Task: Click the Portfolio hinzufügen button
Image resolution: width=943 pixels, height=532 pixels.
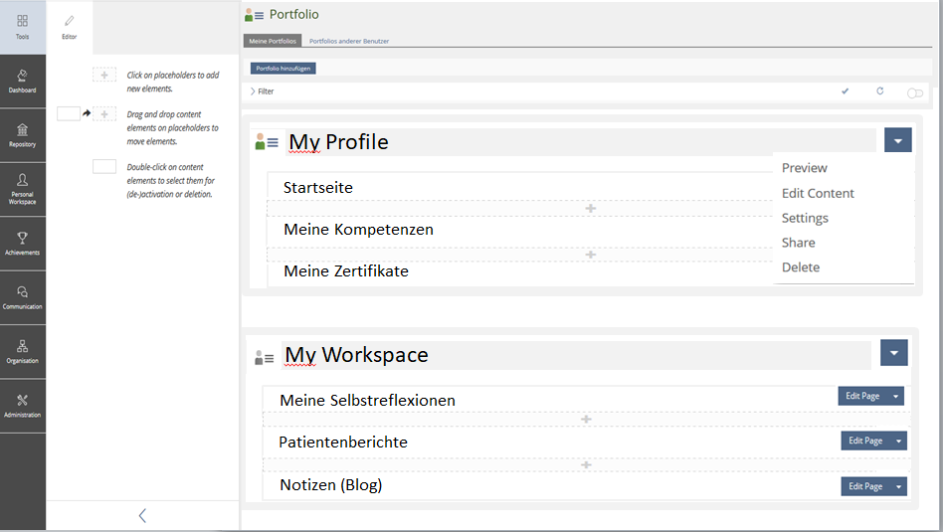Action: (283, 69)
